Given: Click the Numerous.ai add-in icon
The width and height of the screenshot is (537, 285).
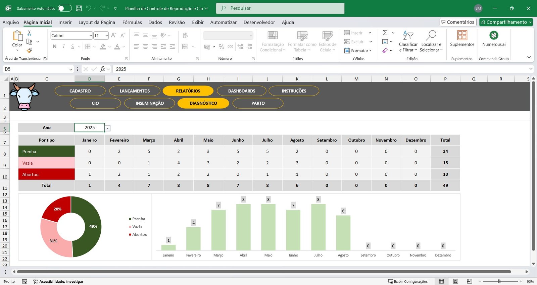Looking at the screenshot, I should click(494, 36).
